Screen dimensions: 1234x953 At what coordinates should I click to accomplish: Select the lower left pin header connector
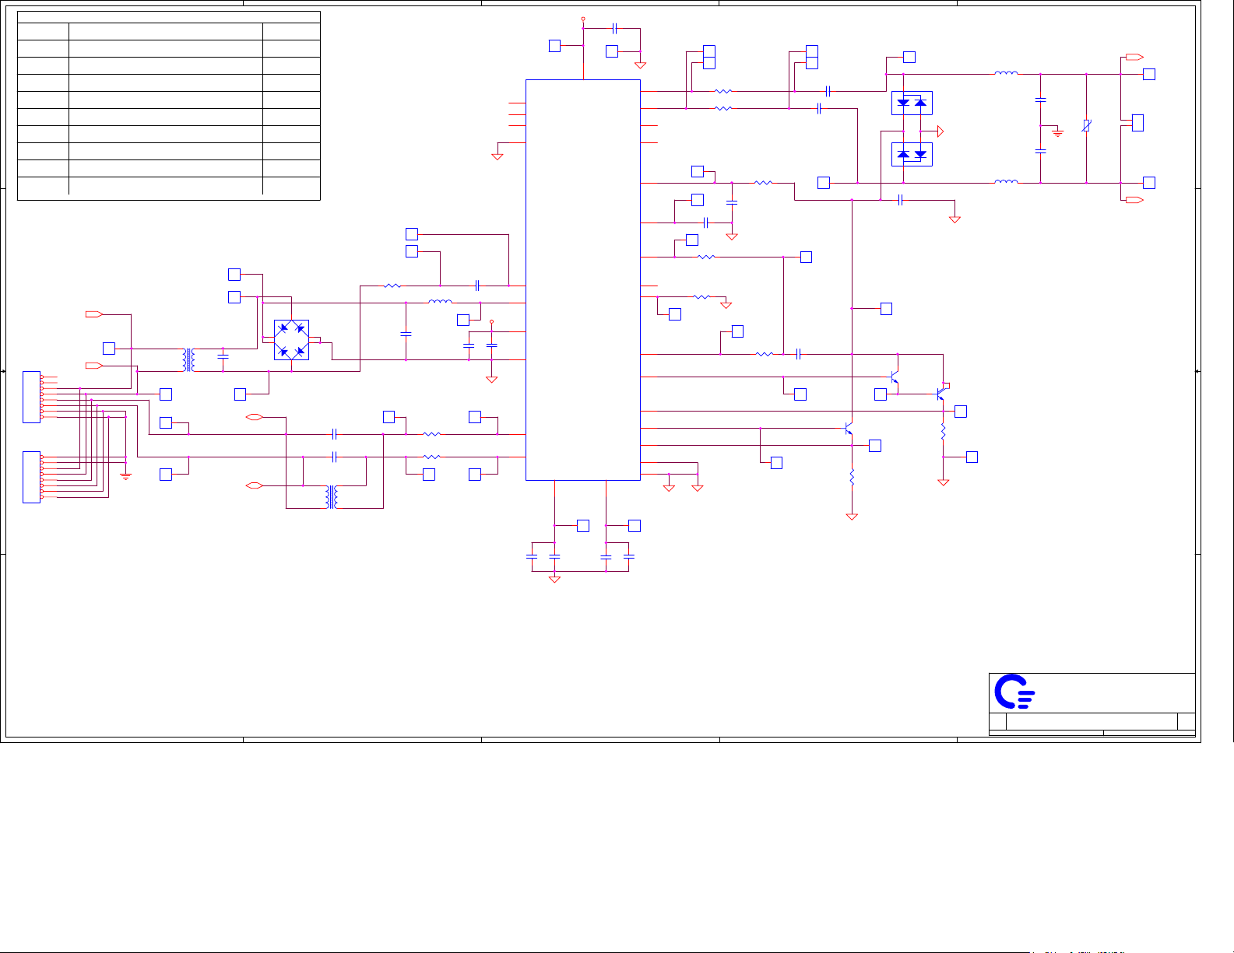click(x=32, y=477)
